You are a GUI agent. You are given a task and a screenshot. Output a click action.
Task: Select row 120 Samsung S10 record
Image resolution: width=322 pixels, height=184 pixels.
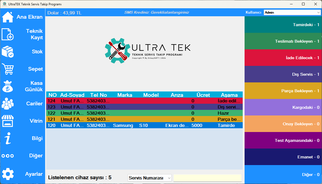pos(144,125)
